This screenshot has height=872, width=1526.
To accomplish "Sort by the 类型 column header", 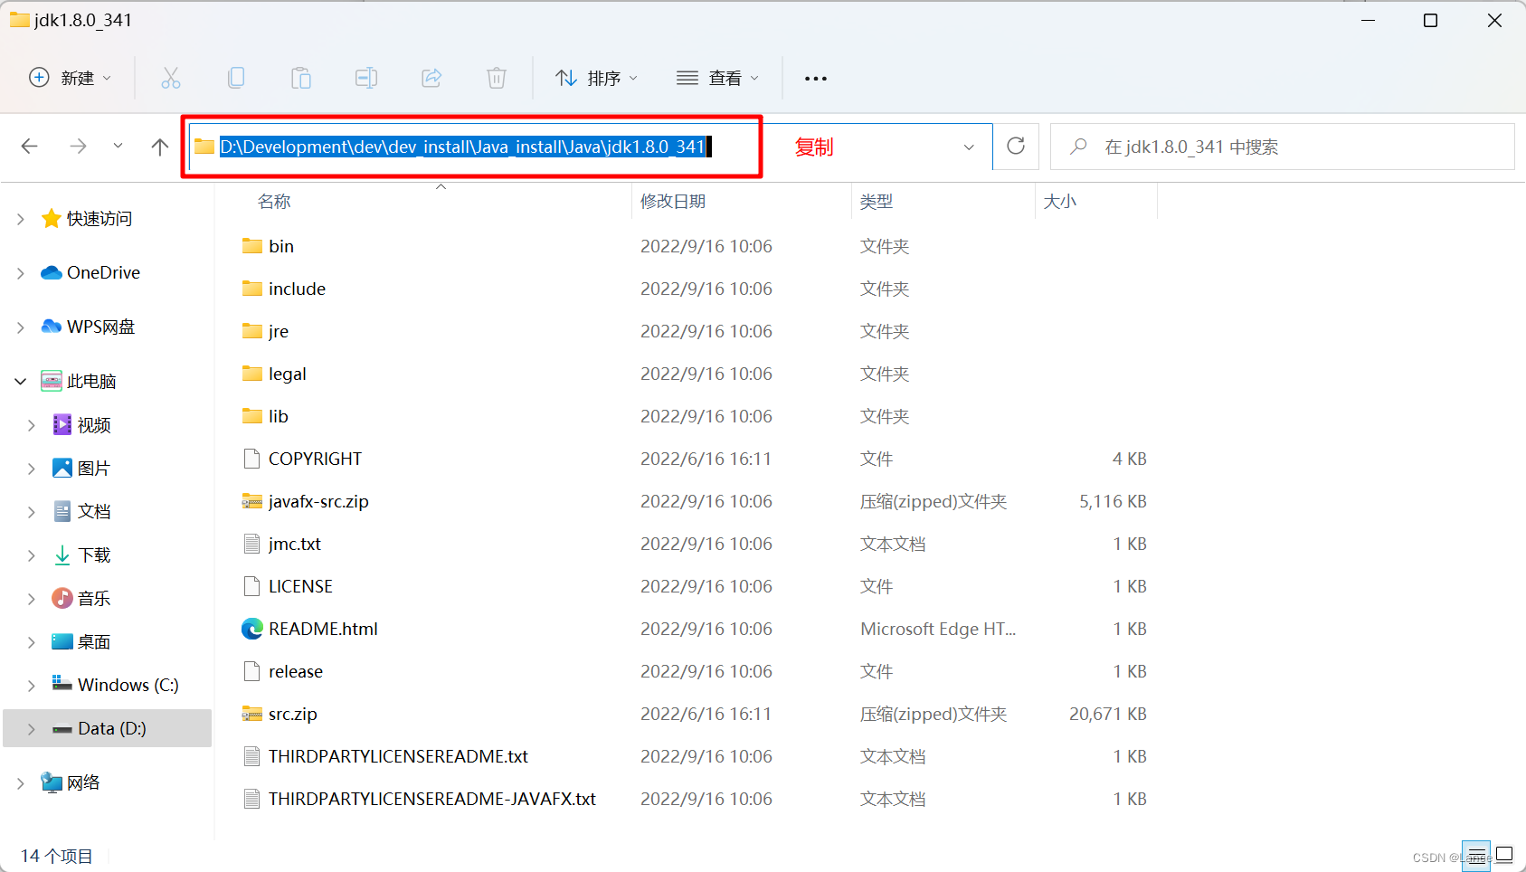I will [x=877, y=201].
